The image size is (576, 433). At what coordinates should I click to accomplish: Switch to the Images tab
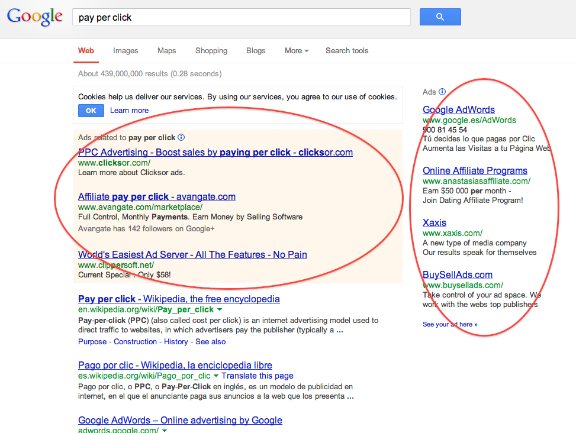[126, 51]
